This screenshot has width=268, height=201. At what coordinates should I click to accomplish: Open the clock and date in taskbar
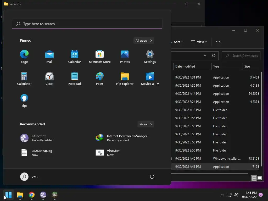coord(249,195)
